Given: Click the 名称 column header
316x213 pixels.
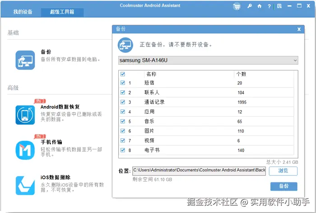Looking at the screenshot, I should [x=151, y=74].
